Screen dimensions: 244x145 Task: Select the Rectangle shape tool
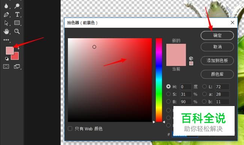[x=17, y=23]
